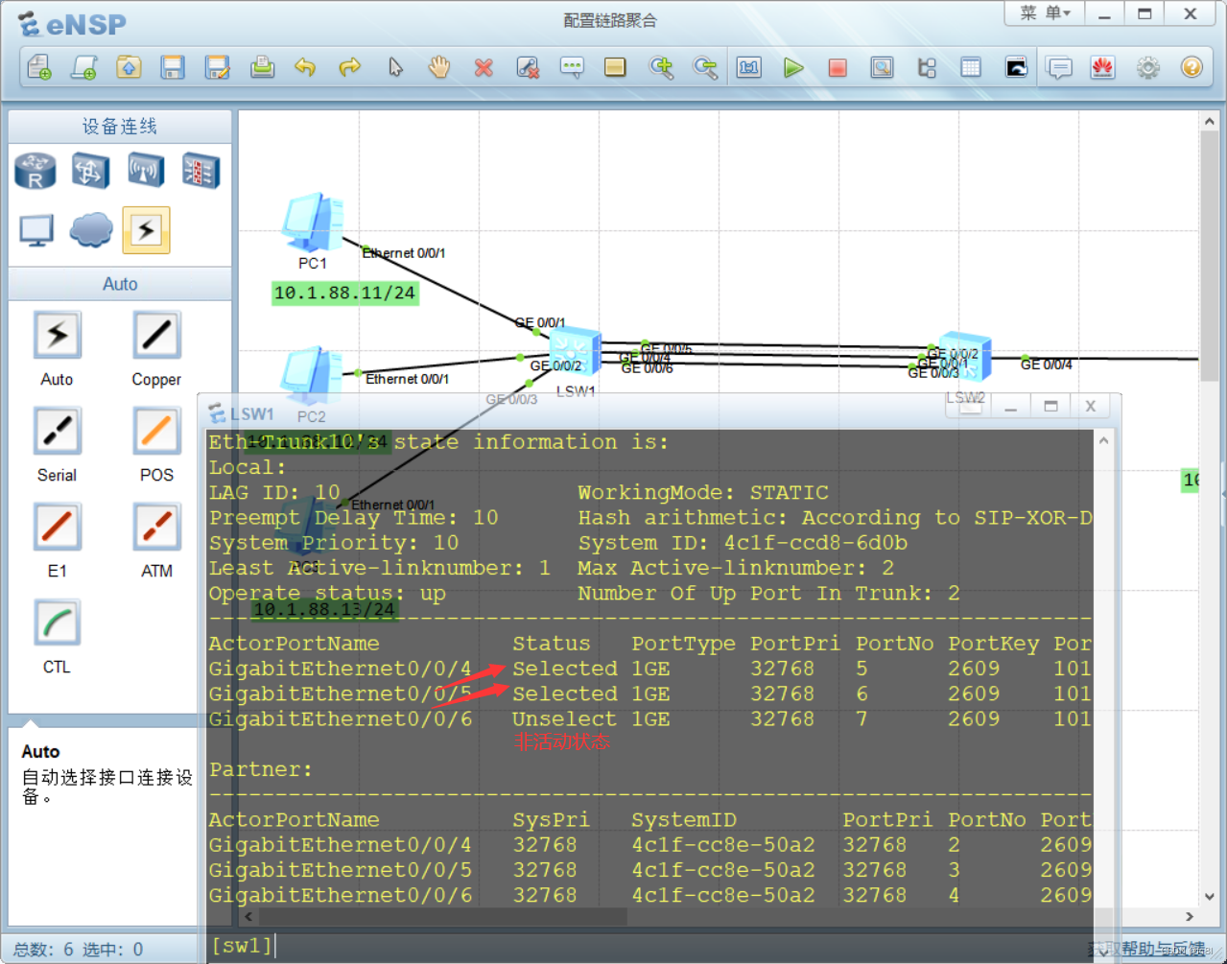The height and width of the screenshot is (964, 1227).
Task: Select the Cloud device category icon
Action: (91, 230)
